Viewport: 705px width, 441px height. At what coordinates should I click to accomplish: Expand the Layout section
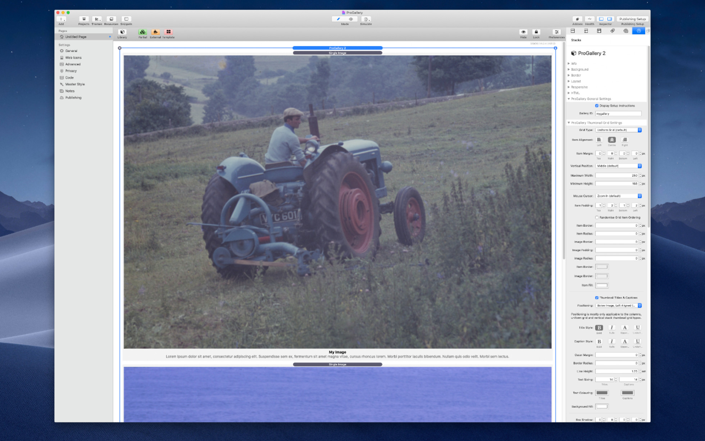(x=569, y=81)
